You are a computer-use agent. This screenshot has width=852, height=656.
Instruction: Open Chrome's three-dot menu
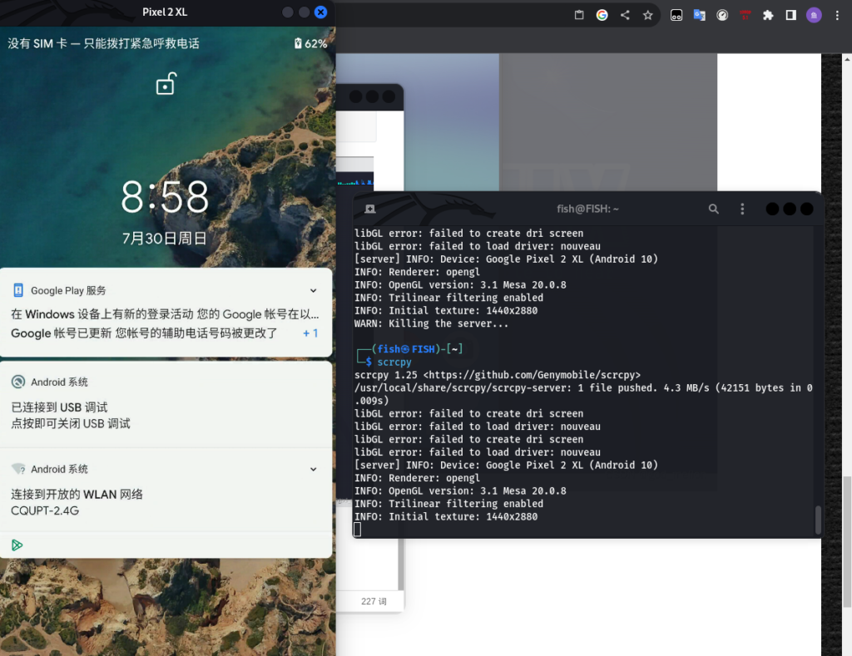[837, 15]
